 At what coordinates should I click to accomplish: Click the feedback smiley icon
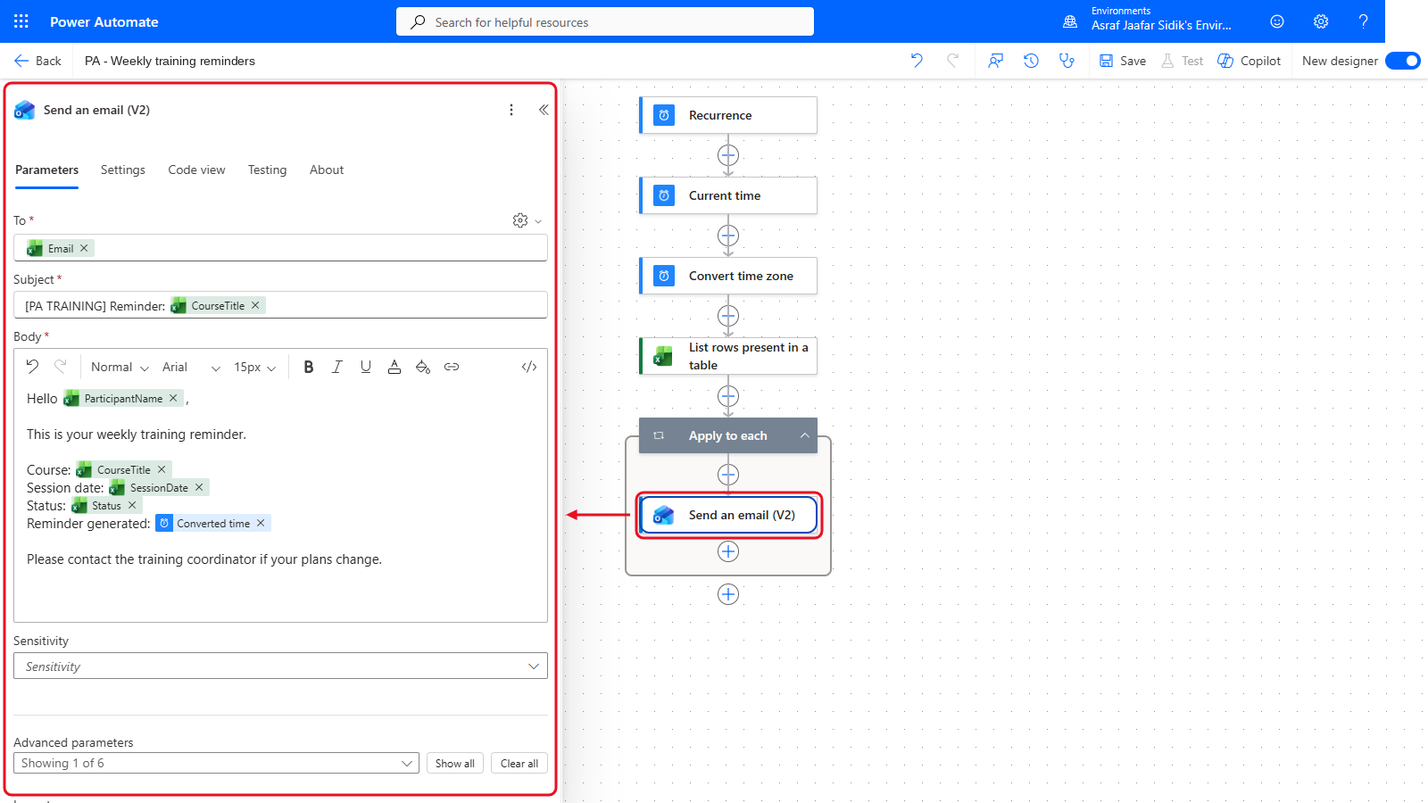[x=1277, y=21]
